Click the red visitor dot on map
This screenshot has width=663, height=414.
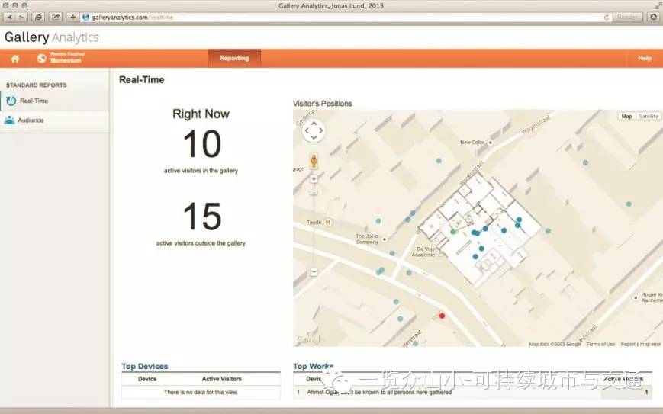point(442,316)
